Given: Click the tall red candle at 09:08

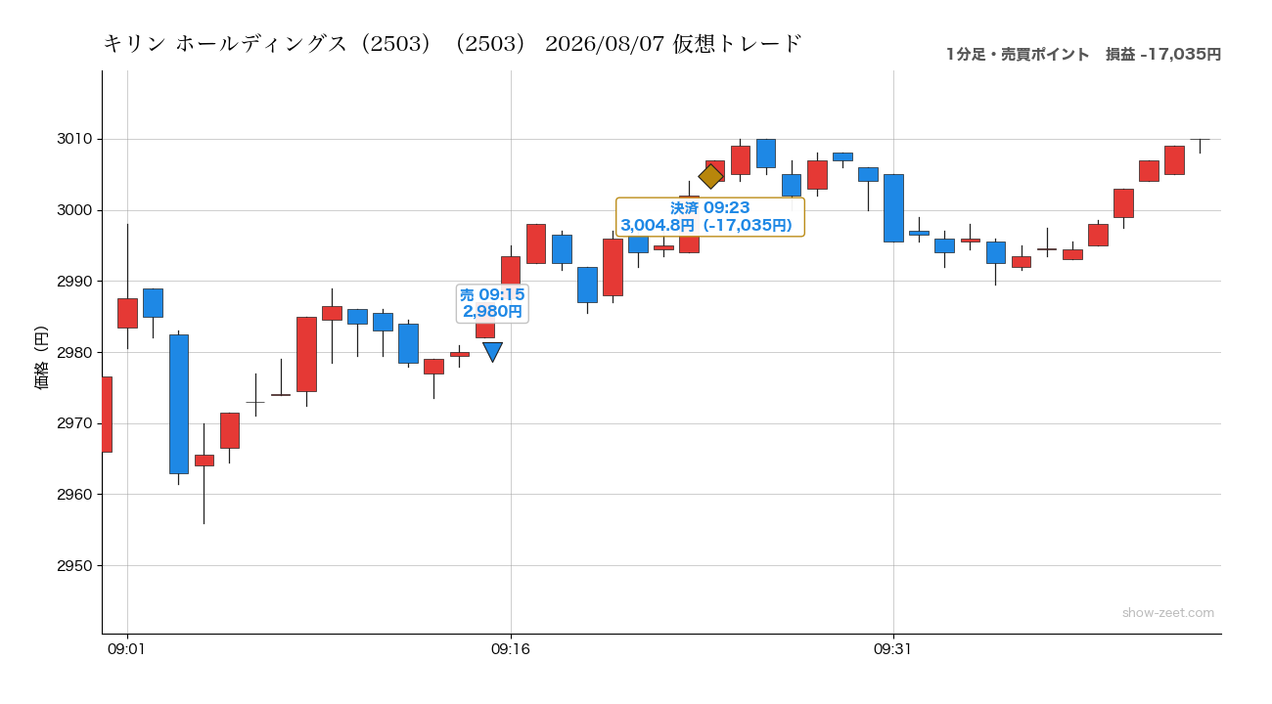Looking at the screenshot, I should coord(306,354).
